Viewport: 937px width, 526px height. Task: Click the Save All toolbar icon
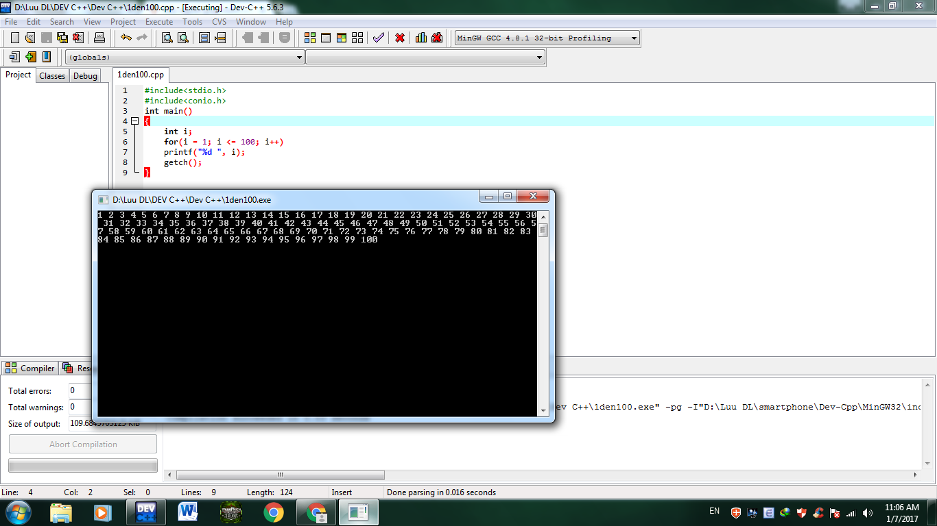[x=62, y=38]
